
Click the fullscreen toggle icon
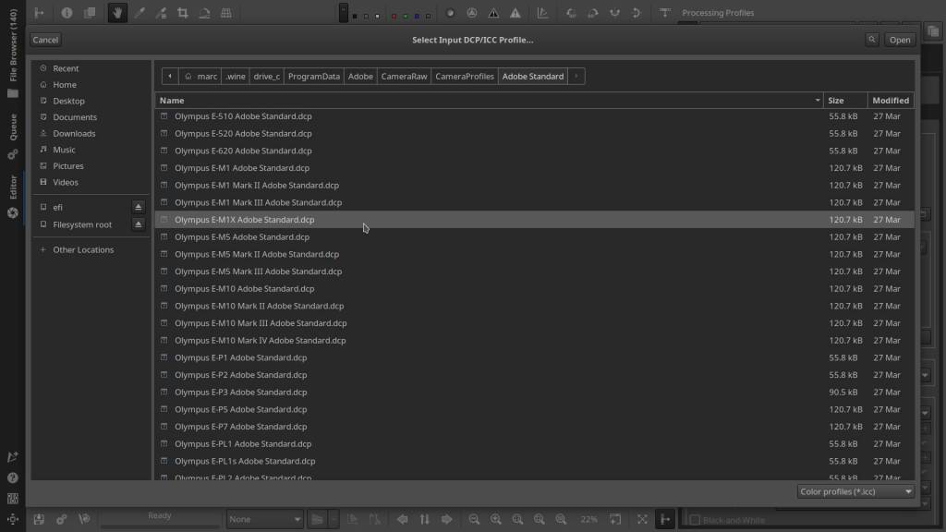coord(643,519)
